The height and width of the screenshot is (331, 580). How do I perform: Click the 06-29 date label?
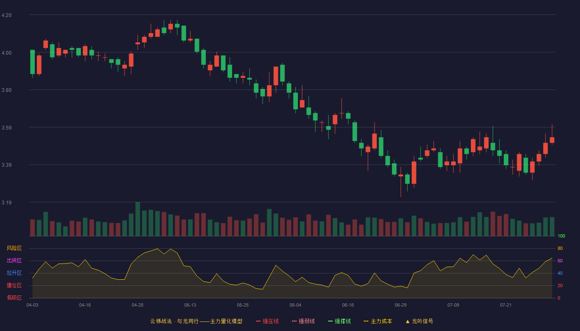(x=401, y=305)
